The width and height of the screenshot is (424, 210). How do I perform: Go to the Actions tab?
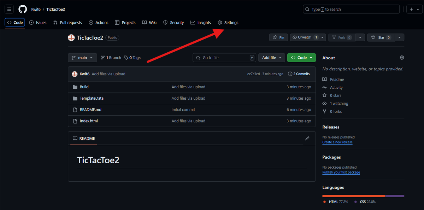[x=99, y=23]
